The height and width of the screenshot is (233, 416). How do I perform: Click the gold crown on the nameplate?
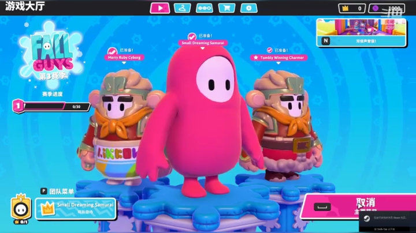coord(48,208)
